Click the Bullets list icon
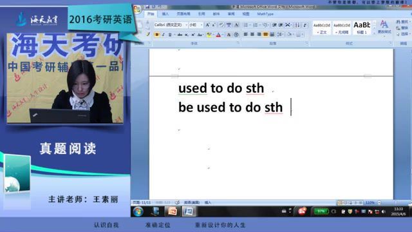 246,25
